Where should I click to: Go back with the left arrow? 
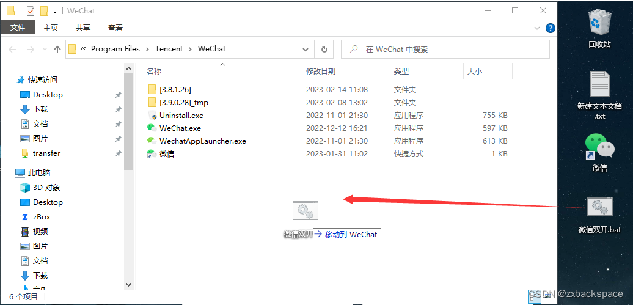click(x=12, y=50)
